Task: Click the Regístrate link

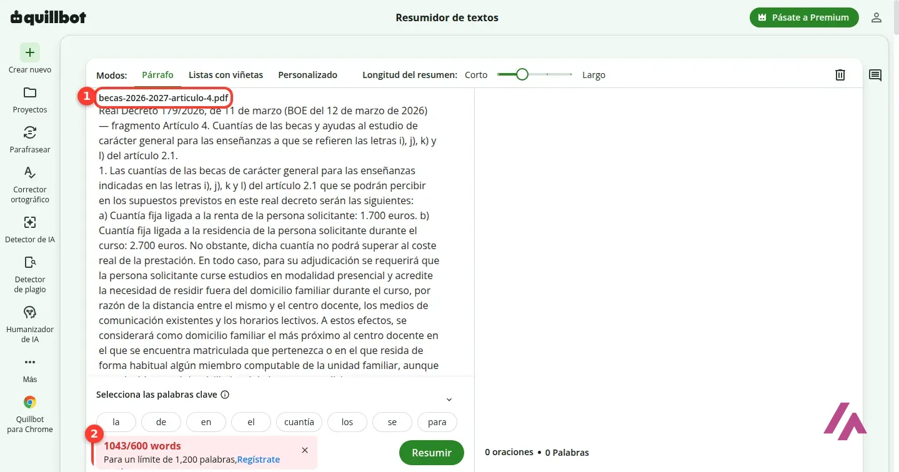Action: coord(259,459)
